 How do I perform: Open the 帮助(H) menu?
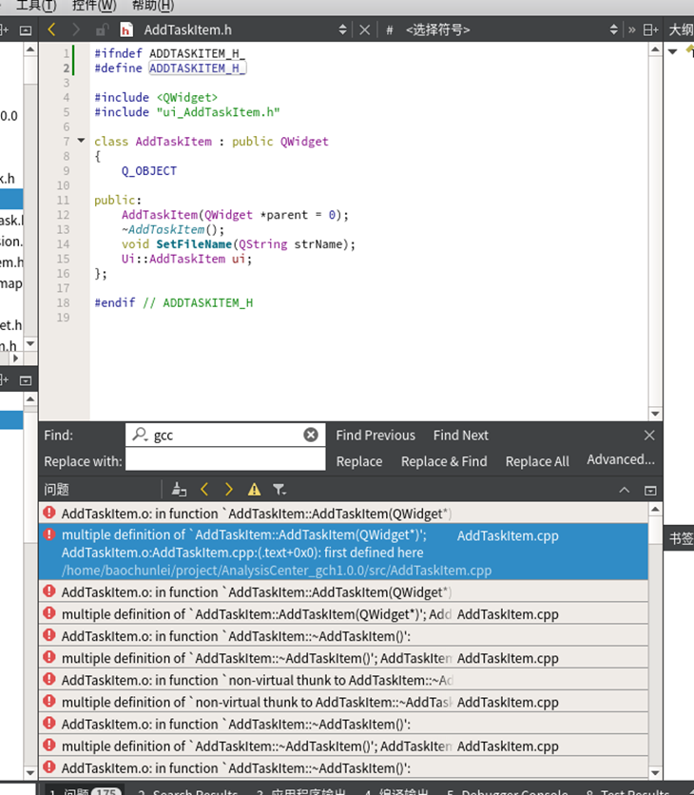(x=153, y=6)
